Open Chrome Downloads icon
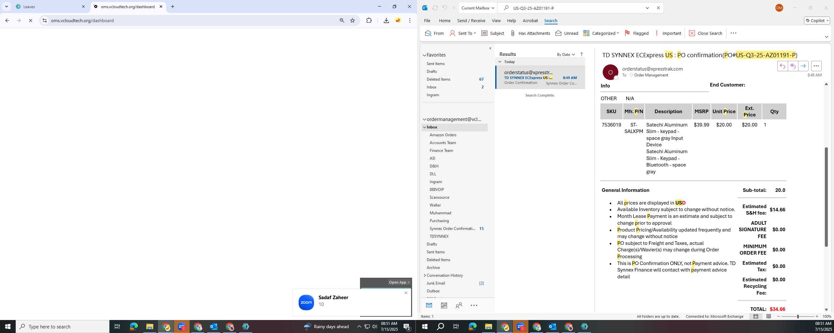834x333 pixels. point(386,20)
